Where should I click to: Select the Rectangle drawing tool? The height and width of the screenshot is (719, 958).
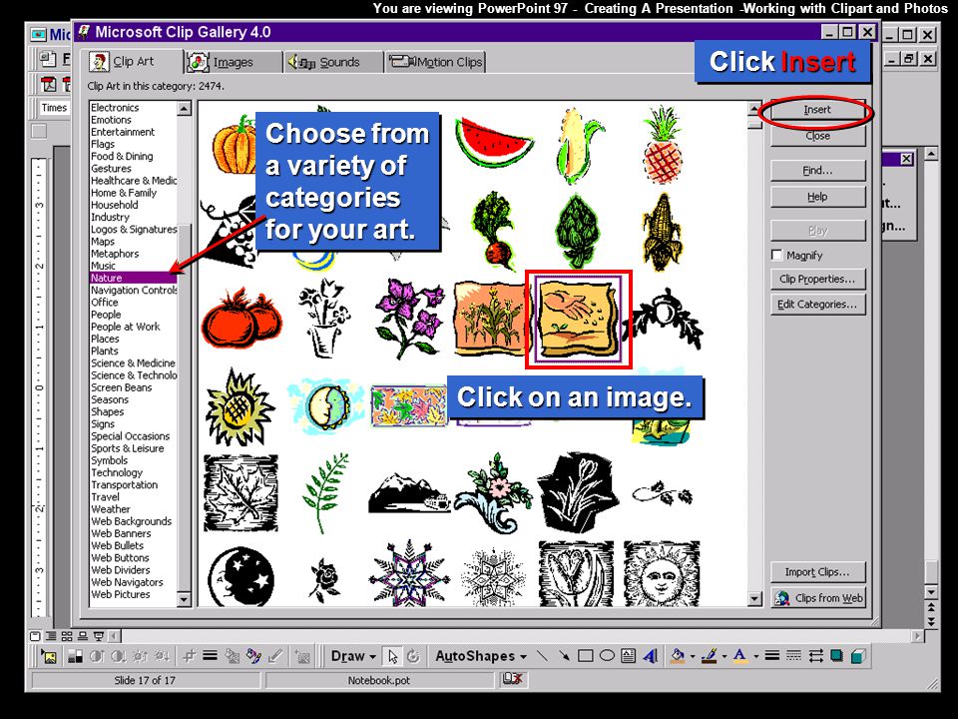[x=586, y=656]
